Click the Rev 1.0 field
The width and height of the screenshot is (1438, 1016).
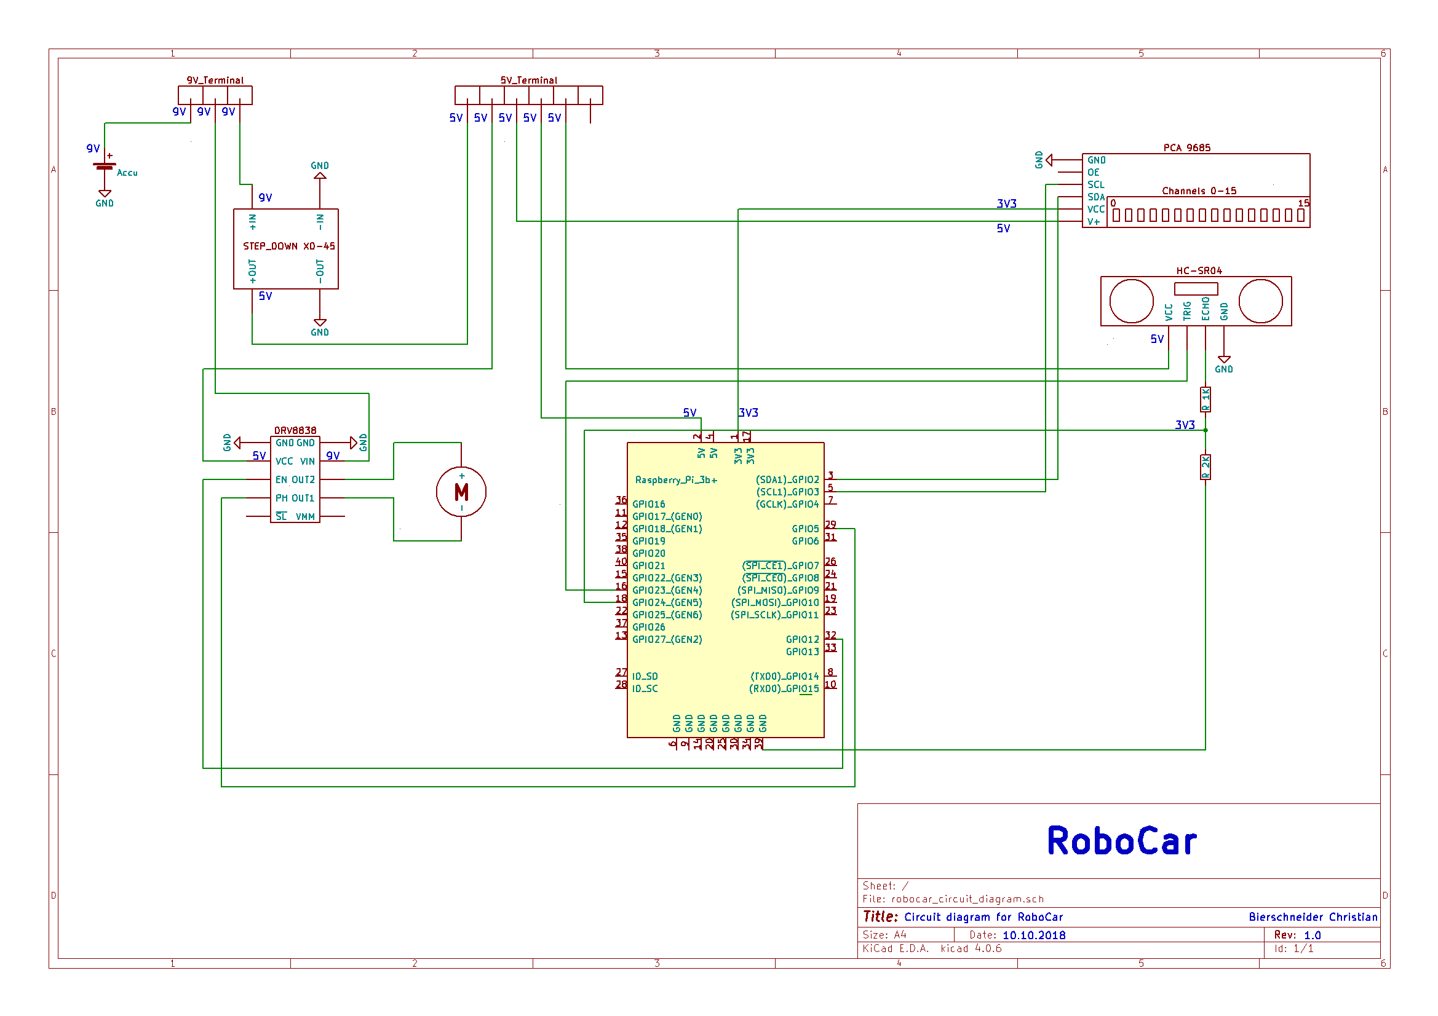(x=1311, y=935)
